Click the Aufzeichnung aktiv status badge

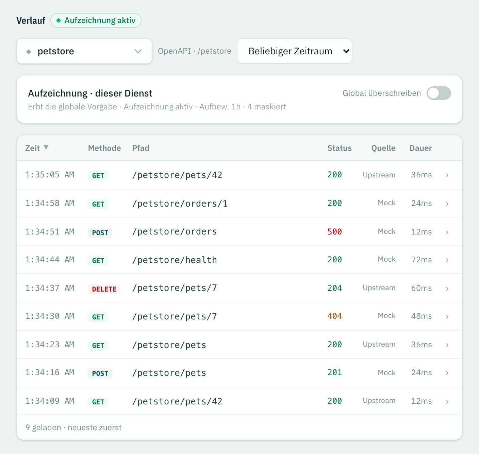point(96,20)
